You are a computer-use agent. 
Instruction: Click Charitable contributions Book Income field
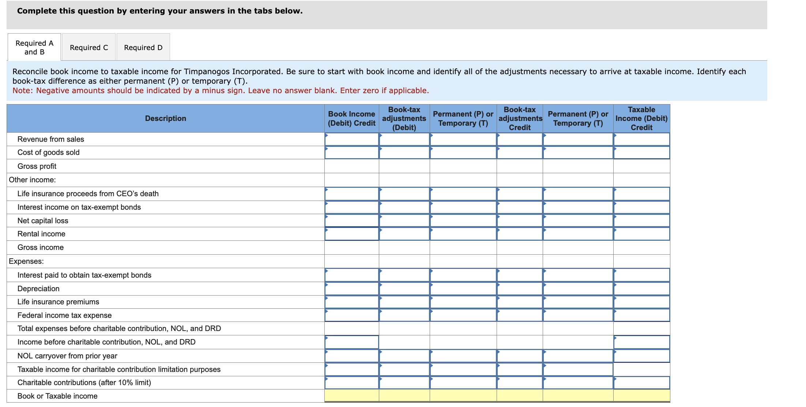351,383
